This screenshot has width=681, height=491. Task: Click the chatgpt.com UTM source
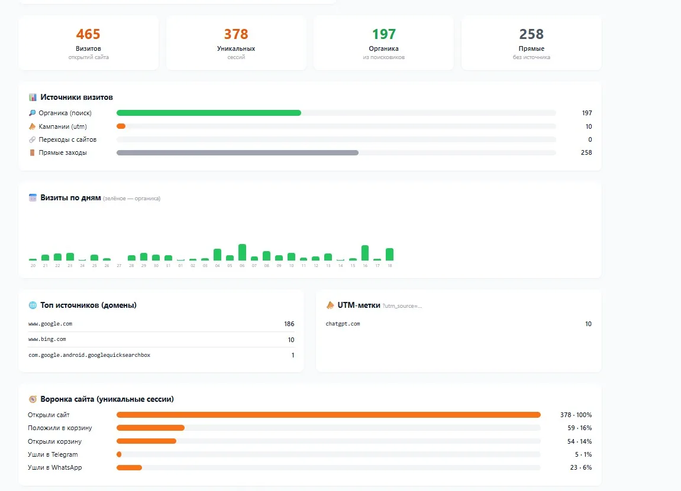[343, 324]
